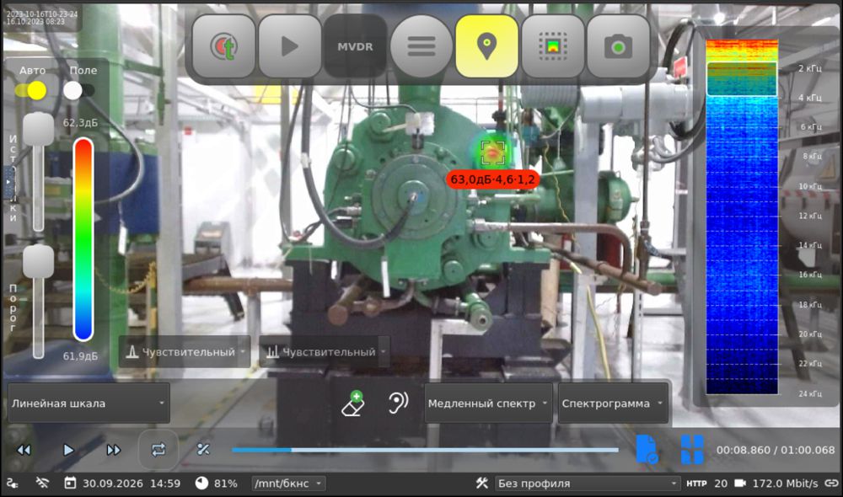Click the location pin marker button
The height and width of the screenshot is (497, 843).
pos(486,46)
